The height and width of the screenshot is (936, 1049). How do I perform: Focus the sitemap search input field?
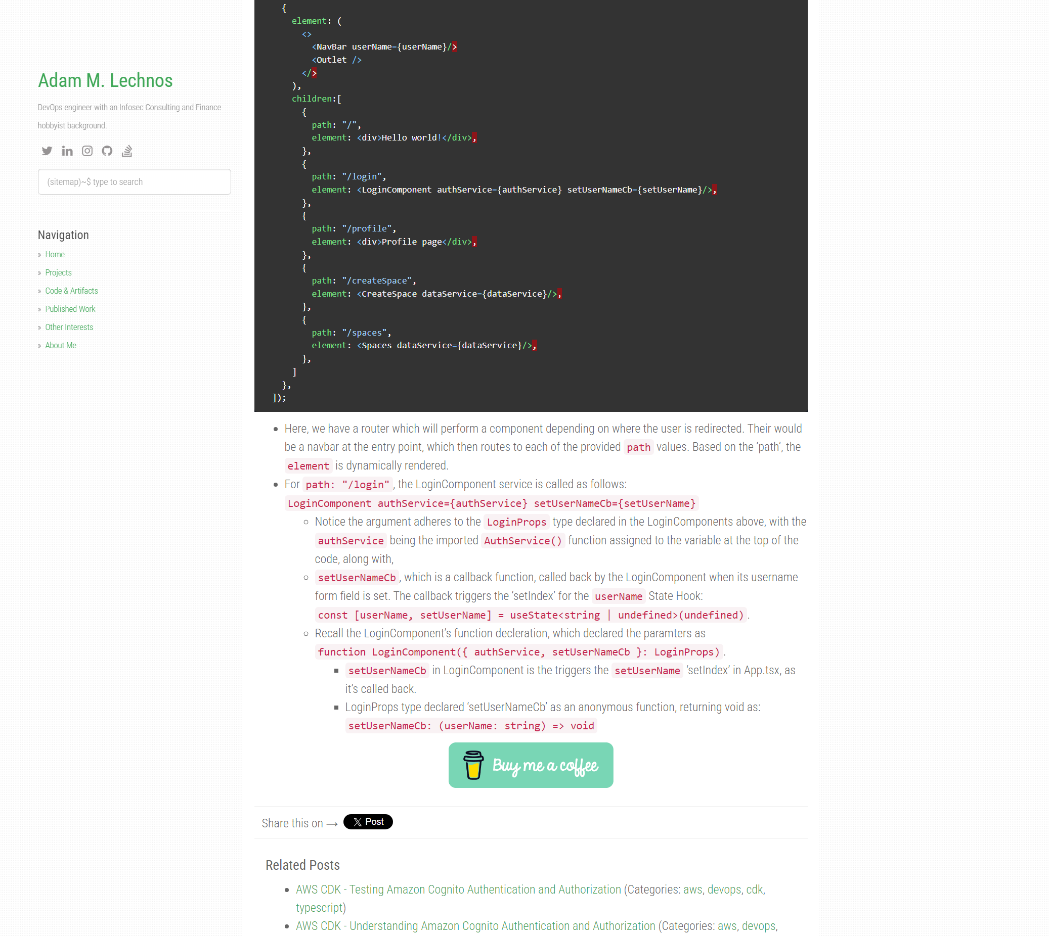click(134, 181)
